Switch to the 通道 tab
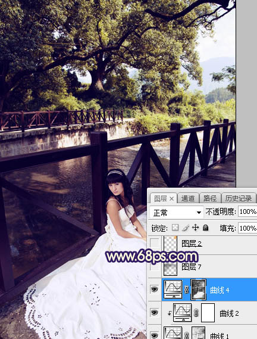 [x=187, y=198]
